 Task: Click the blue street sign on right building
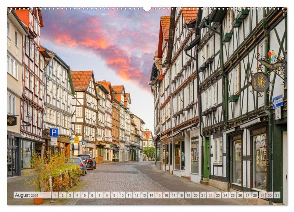coord(277,101)
